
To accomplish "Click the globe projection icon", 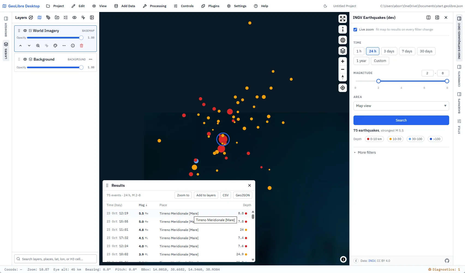I will [343, 40].
